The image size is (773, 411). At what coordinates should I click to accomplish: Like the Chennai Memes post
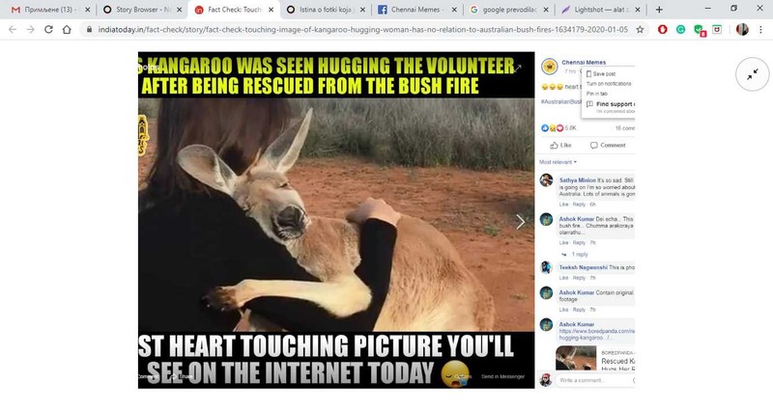tap(560, 146)
